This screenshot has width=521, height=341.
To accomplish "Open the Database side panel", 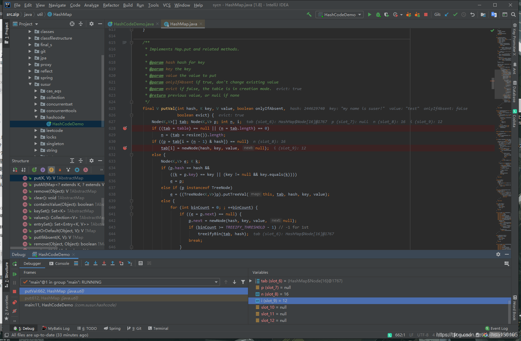I will click(514, 92).
